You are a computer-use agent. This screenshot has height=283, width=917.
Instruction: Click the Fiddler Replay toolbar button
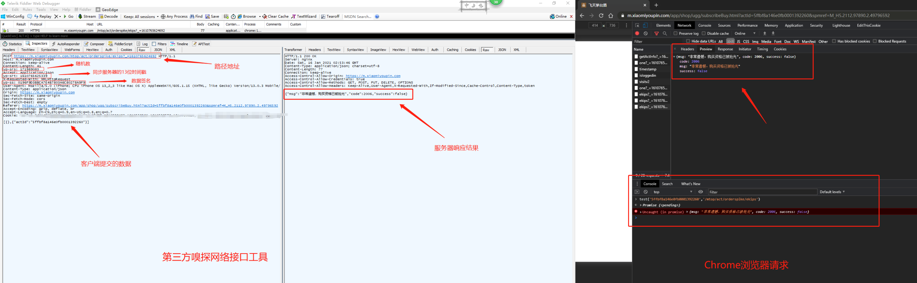pos(43,17)
